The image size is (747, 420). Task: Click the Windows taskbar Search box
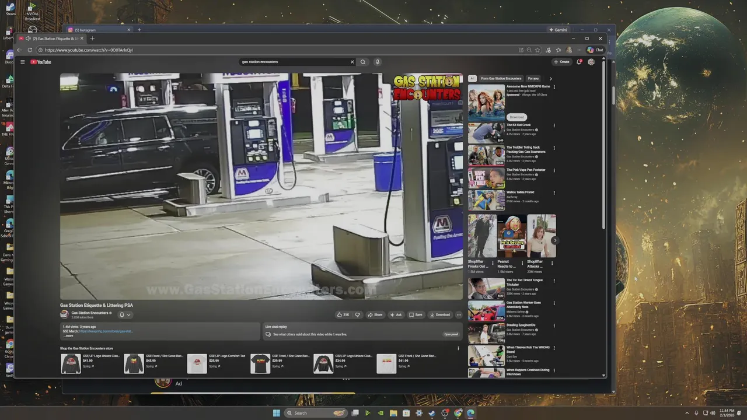(315, 413)
